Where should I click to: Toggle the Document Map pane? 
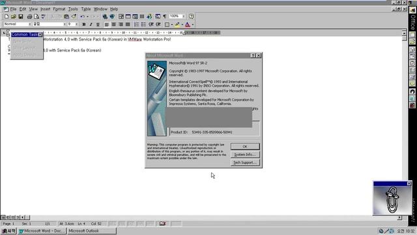click(x=158, y=16)
